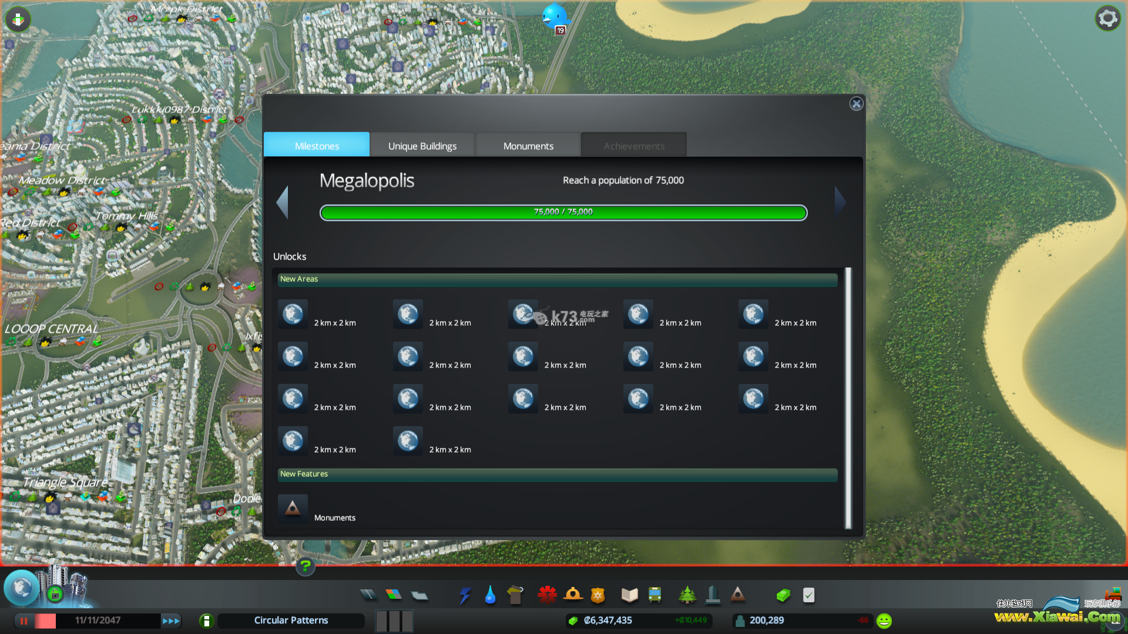
Task: Click the Monuments unlock icon
Action: pyautogui.click(x=292, y=508)
